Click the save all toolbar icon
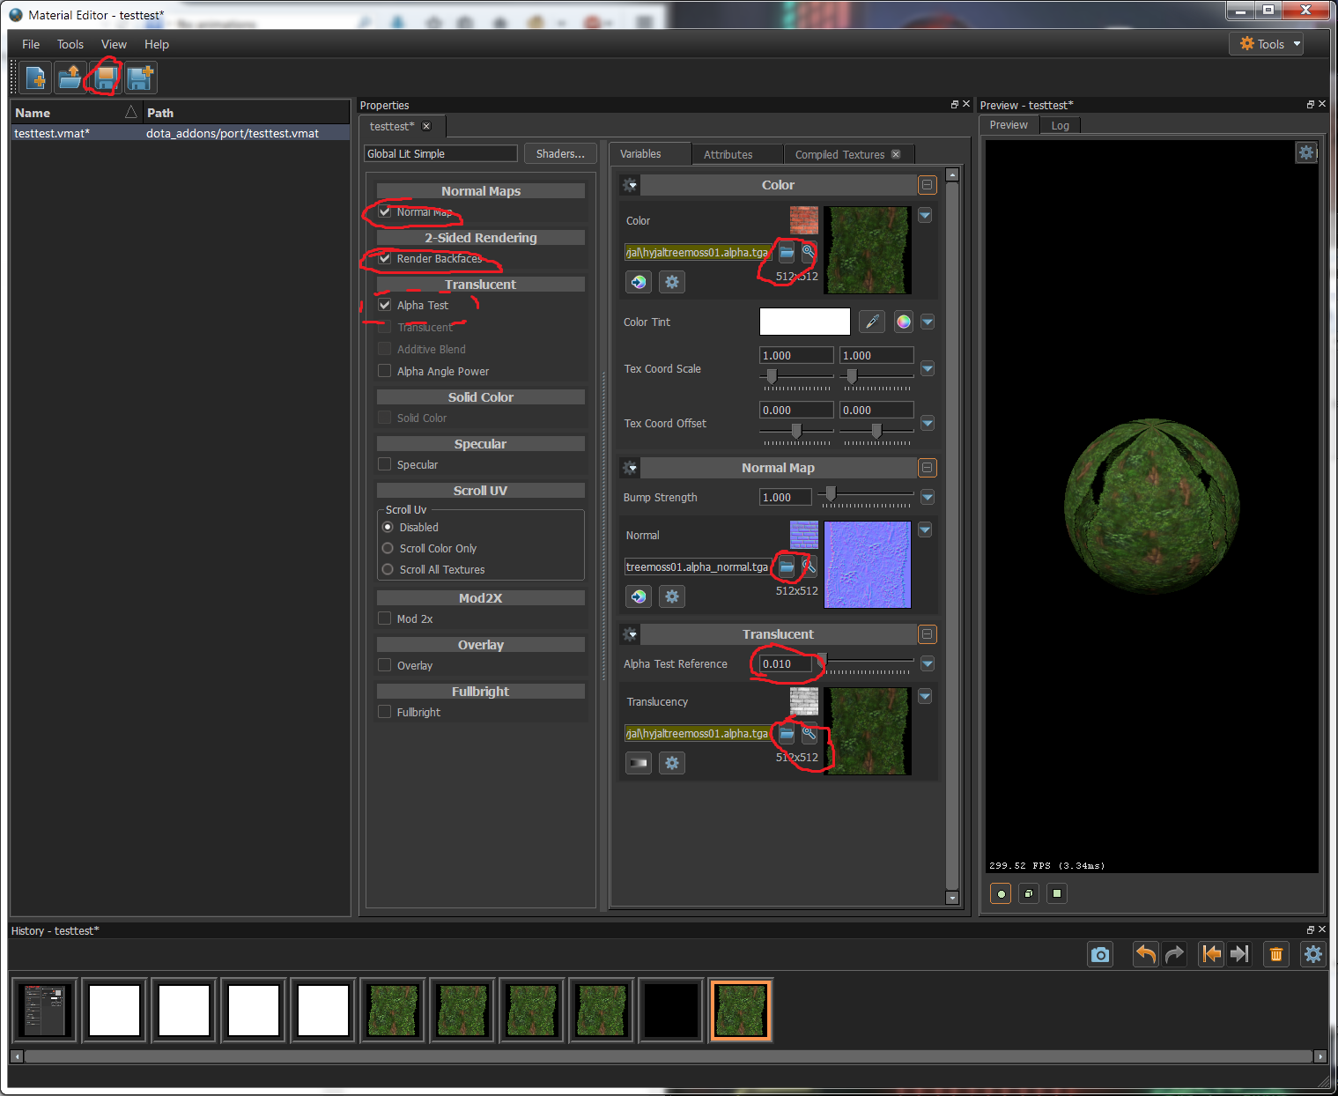The image size is (1338, 1096). (x=140, y=78)
